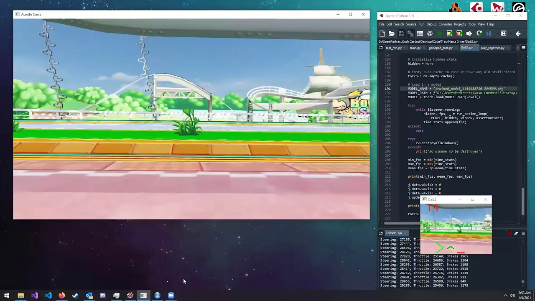Open Outlook from the taskbar
Image resolution: width=535 pixels, height=301 pixels.
[89, 296]
